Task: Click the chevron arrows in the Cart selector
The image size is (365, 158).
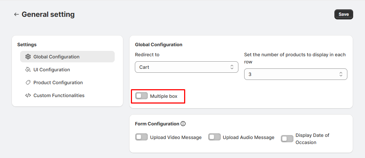Action: click(x=232, y=67)
